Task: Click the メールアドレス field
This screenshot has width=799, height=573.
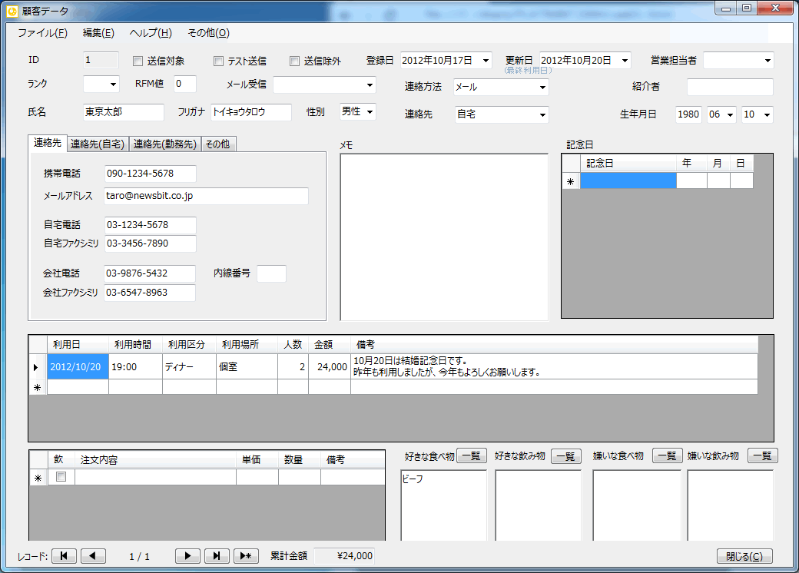Action: (x=207, y=196)
